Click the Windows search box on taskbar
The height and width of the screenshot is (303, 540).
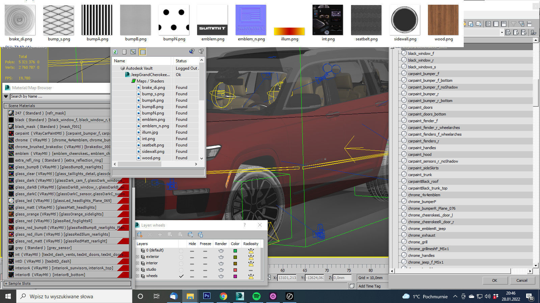[x=74, y=296]
